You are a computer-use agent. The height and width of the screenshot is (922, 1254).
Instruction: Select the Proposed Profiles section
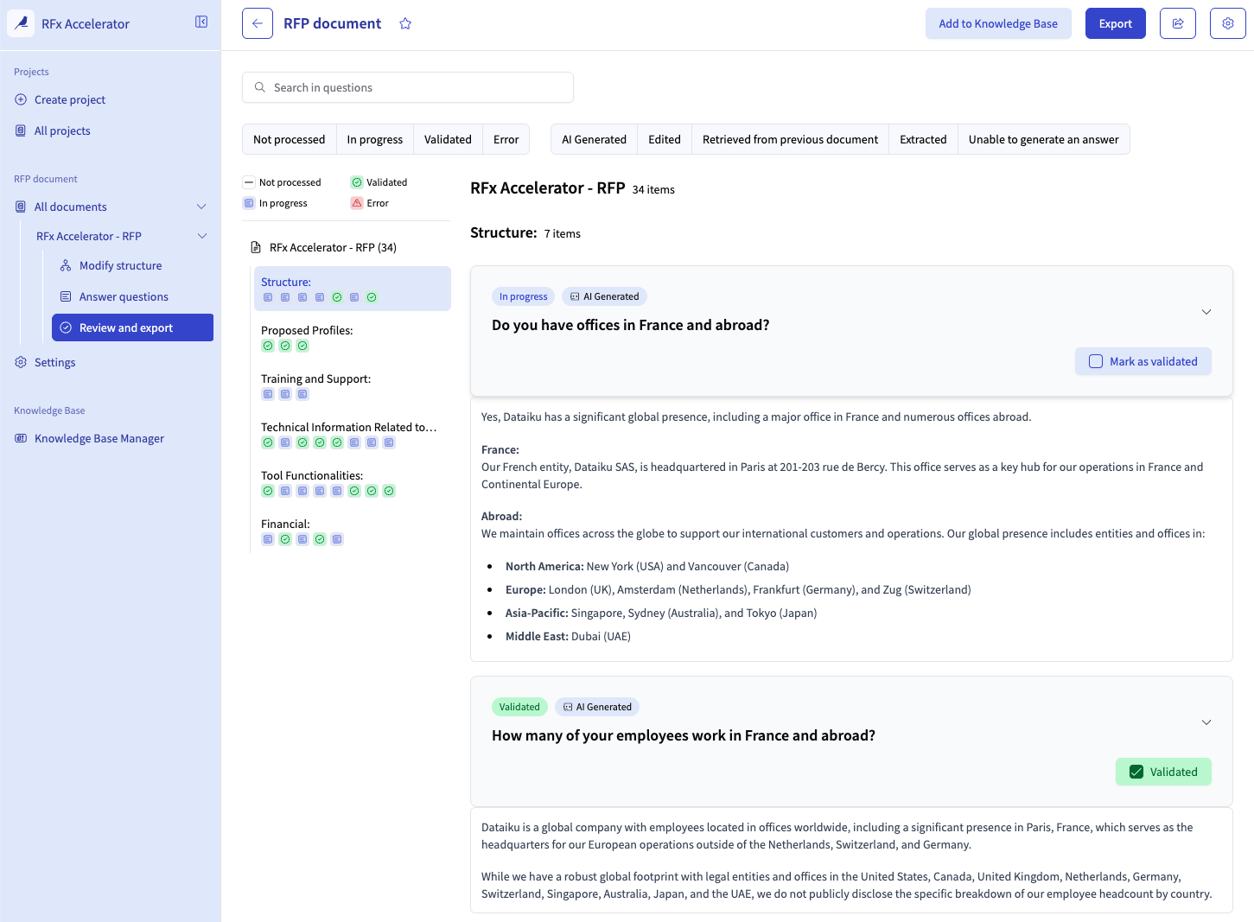[x=353, y=337]
